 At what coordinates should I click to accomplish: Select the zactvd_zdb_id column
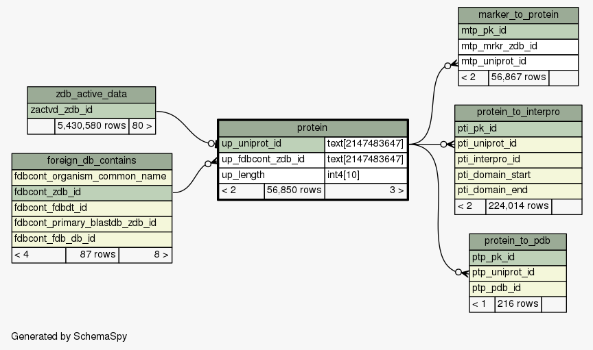pos(91,110)
